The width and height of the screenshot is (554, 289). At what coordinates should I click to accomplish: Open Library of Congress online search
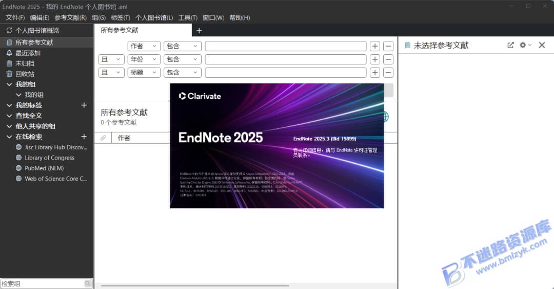pos(49,158)
